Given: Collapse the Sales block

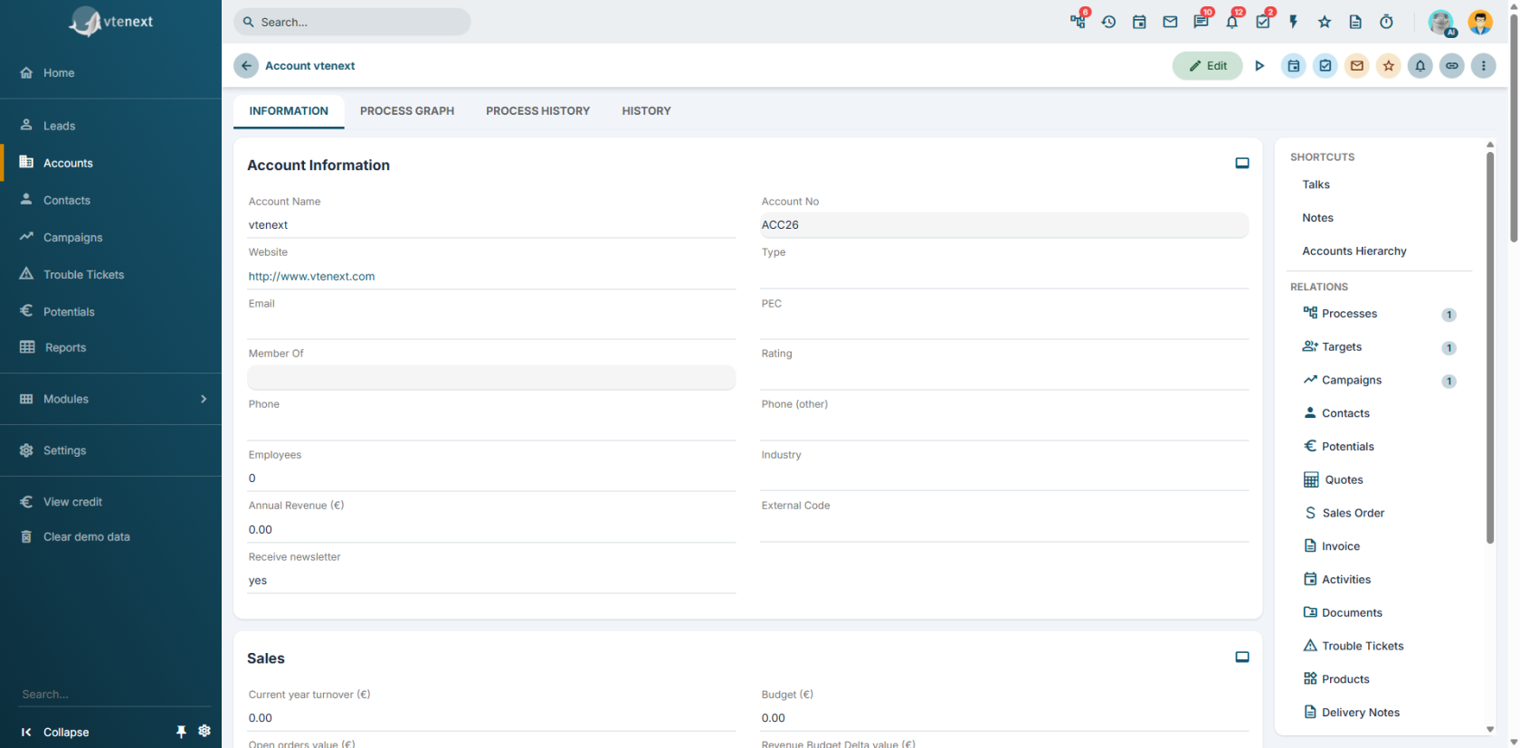Looking at the screenshot, I should click(1242, 658).
